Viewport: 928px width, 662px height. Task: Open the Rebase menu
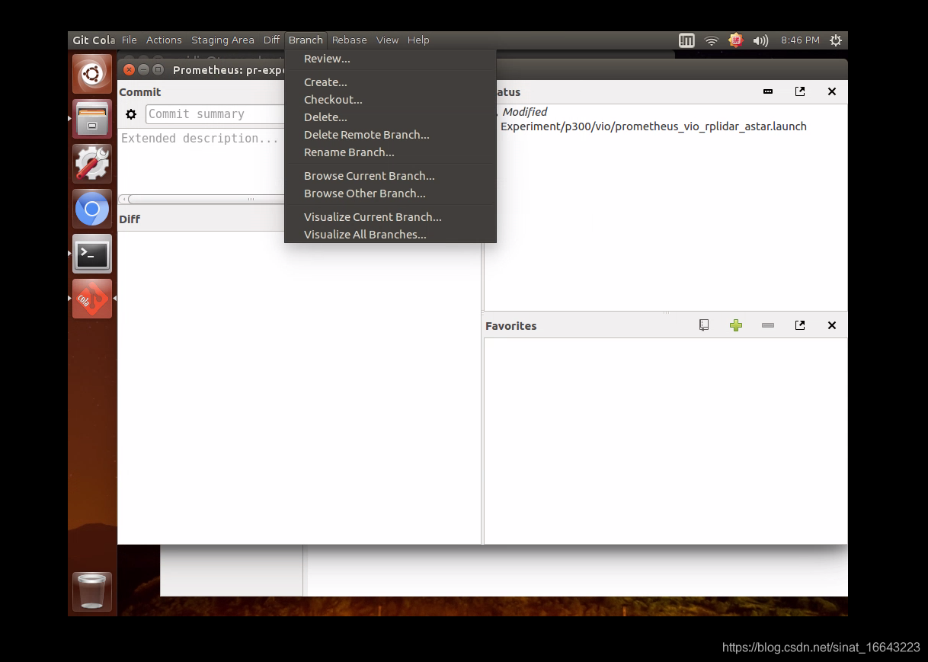click(350, 40)
